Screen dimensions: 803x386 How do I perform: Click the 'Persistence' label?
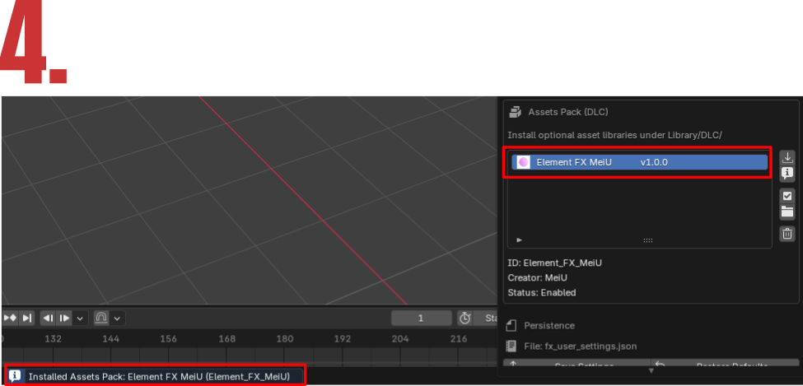pos(549,326)
